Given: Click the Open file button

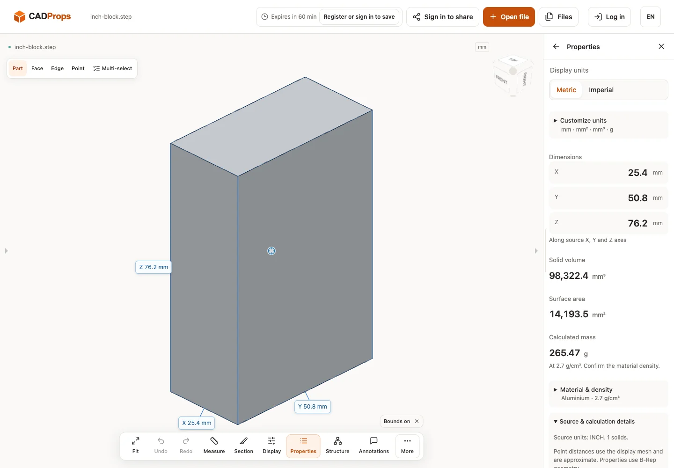Looking at the screenshot, I should point(509,17).
